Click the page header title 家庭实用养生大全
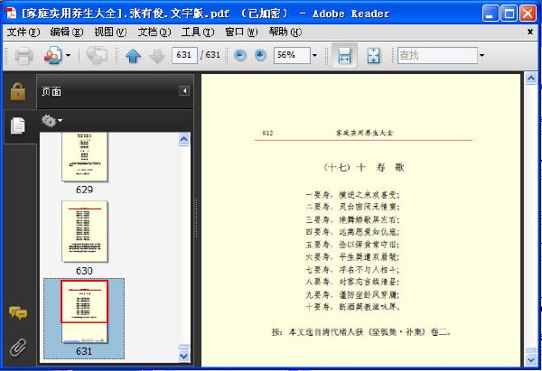The image size is (542, 371). click(364, 133)
